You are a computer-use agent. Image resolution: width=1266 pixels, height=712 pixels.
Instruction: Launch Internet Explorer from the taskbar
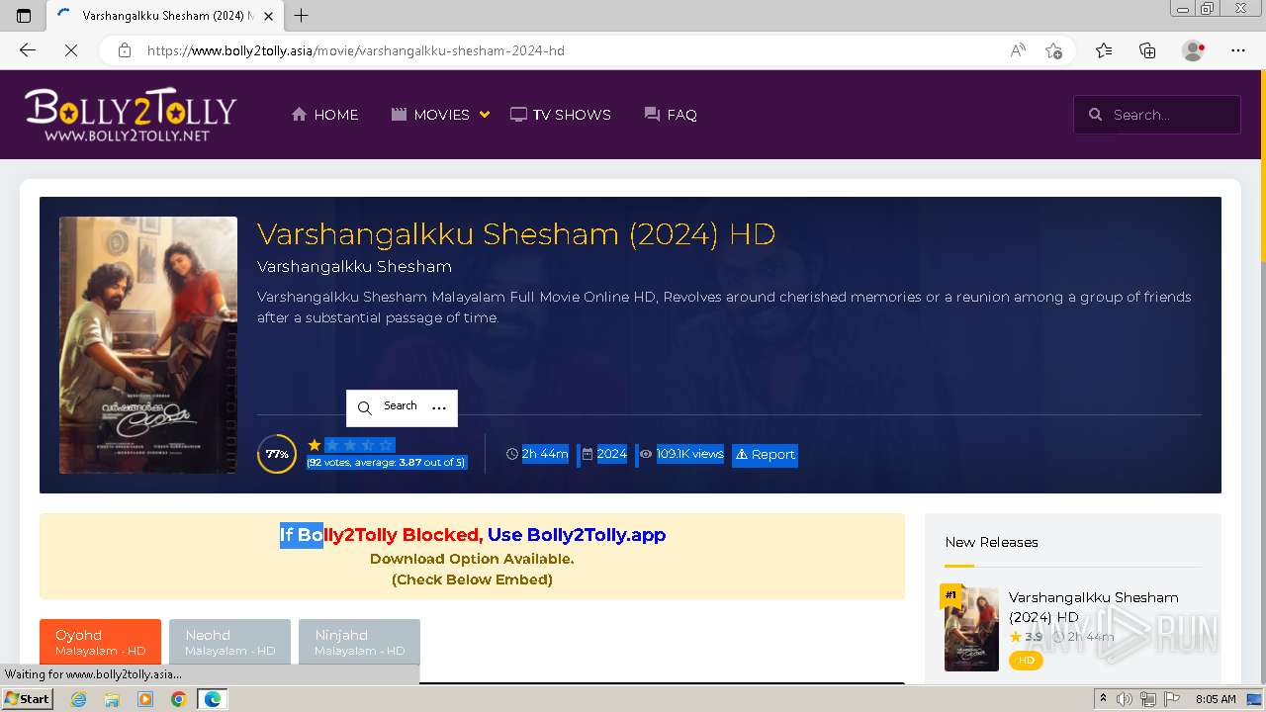click(x=78, y=699)
